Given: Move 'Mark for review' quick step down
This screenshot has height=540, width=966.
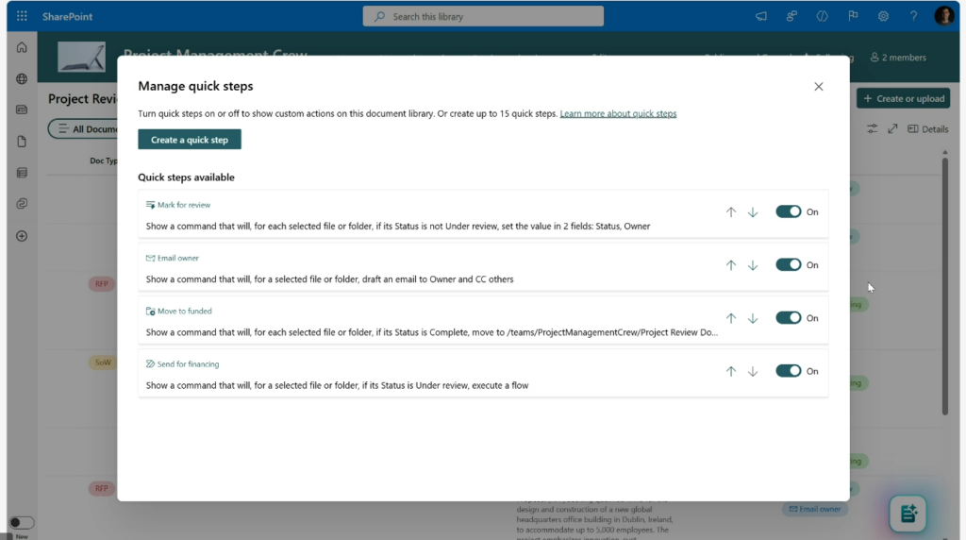Looking at the screenshot, I should (x=753, y=212).
